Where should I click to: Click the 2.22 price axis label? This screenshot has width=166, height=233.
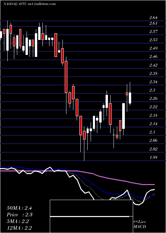click(x=153, y=107)
